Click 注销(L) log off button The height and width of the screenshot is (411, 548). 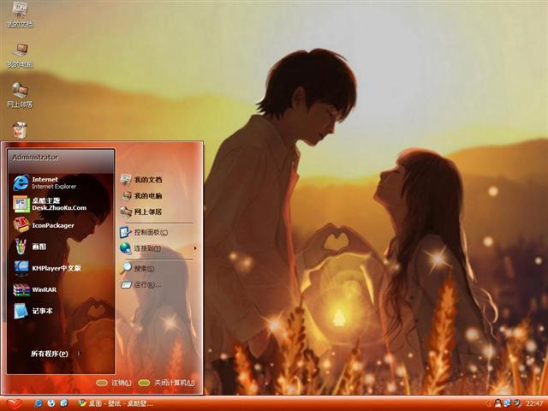[114, 383]
